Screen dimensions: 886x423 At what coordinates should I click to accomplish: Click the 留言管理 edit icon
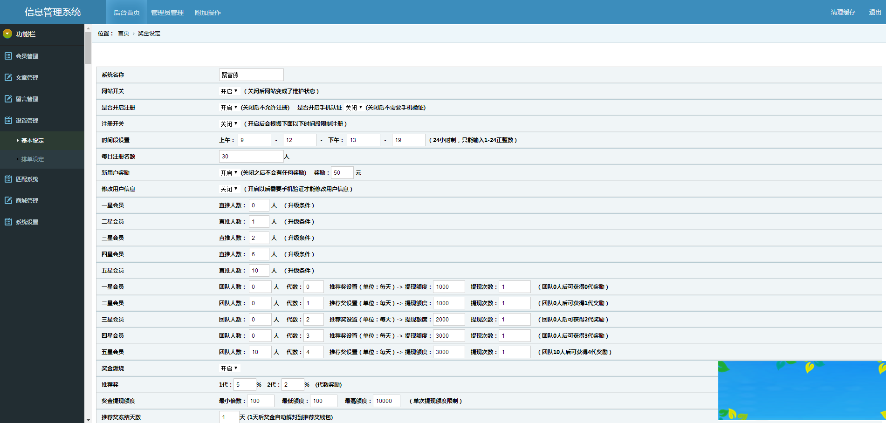(8, 99)
